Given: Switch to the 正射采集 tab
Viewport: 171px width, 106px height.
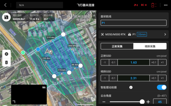Looking at the screenshot, I should [x=117, y=46].
